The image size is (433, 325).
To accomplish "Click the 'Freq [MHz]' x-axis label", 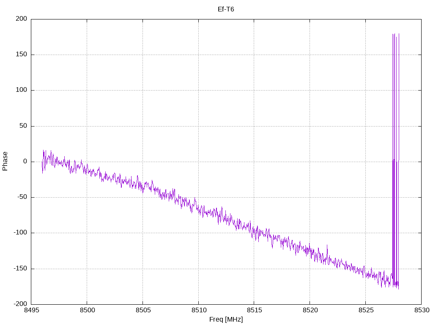I will 226,319.
